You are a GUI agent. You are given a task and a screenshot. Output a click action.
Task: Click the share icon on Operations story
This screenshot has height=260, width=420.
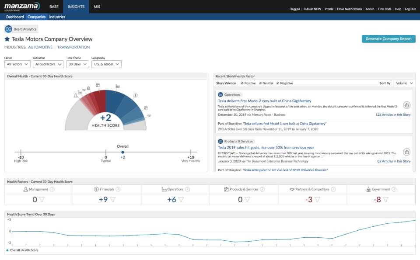[x=407, y=105]
